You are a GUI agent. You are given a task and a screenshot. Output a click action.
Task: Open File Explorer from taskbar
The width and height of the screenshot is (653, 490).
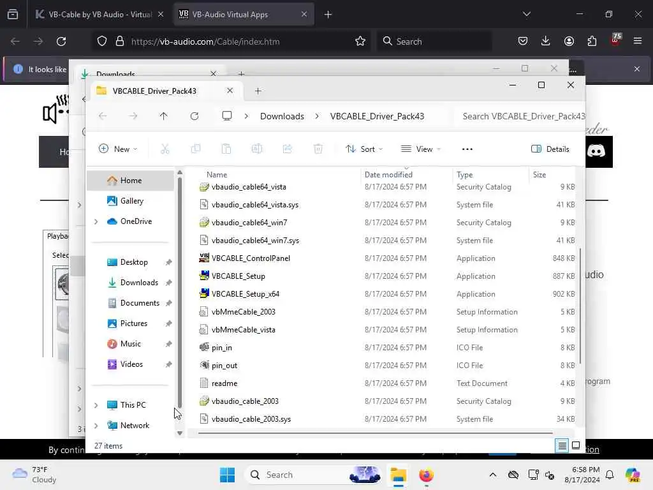tap(398, 475)
